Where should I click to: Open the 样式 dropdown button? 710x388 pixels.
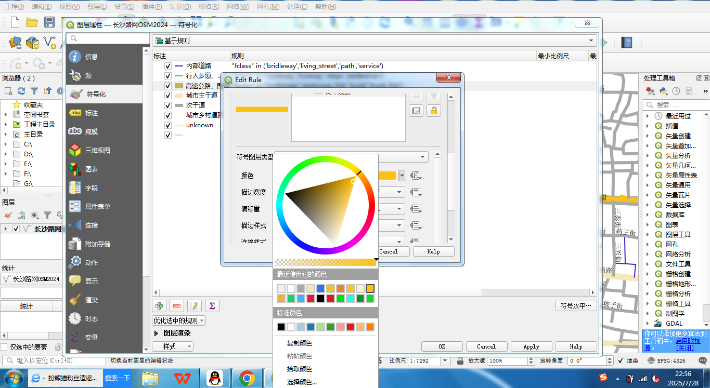point(173,346)
